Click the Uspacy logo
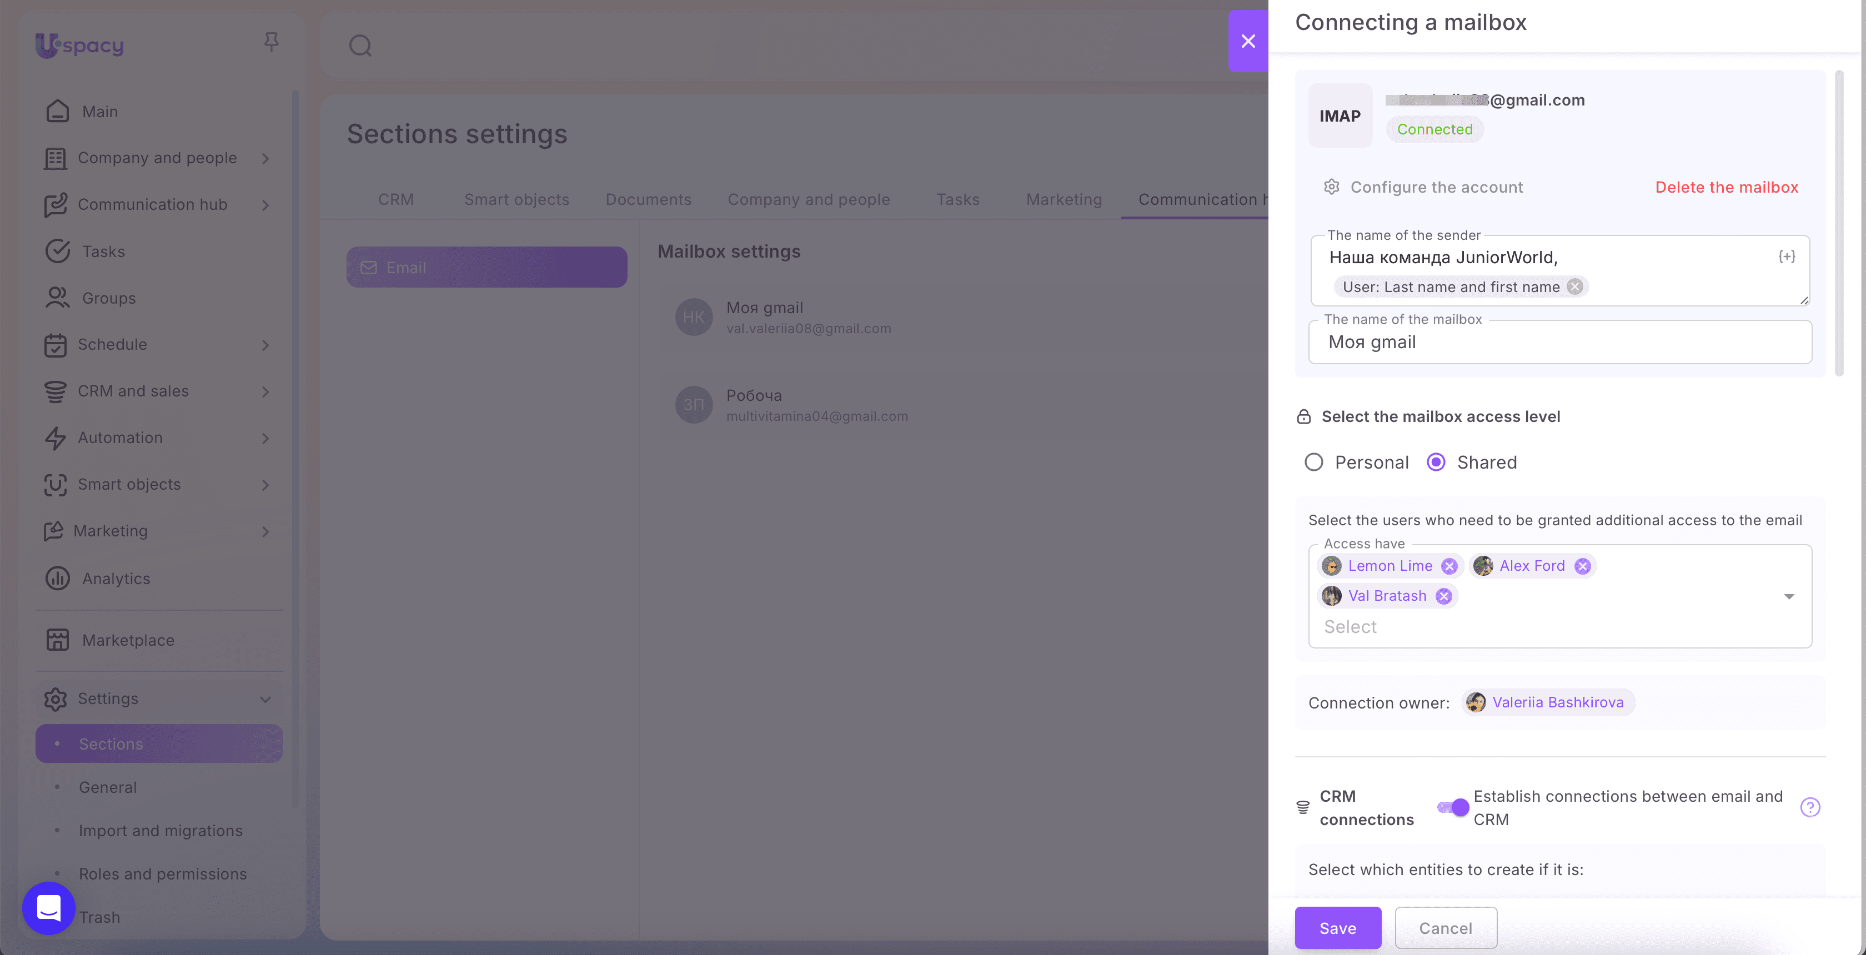The image size is (1866, 955). [x=79, y=45]
